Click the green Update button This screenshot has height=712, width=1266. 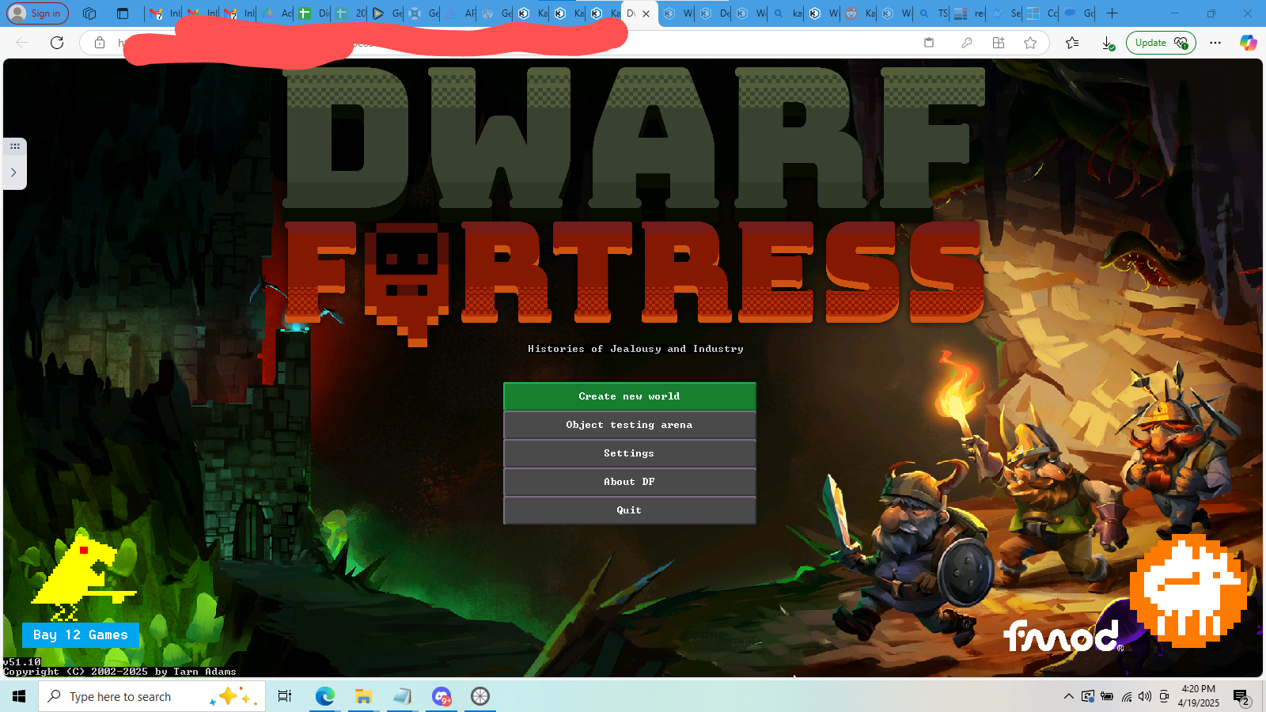pyautogui.click(x=1161, y=43)
